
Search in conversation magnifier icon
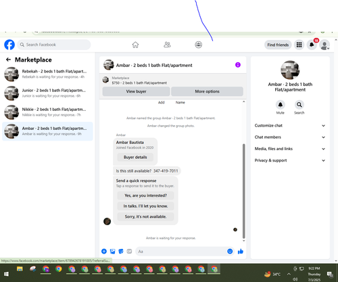tap(299, 105)
